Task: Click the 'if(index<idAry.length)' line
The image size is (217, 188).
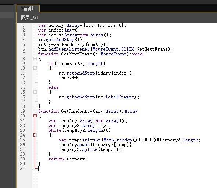Action: (x=77, y=64)
